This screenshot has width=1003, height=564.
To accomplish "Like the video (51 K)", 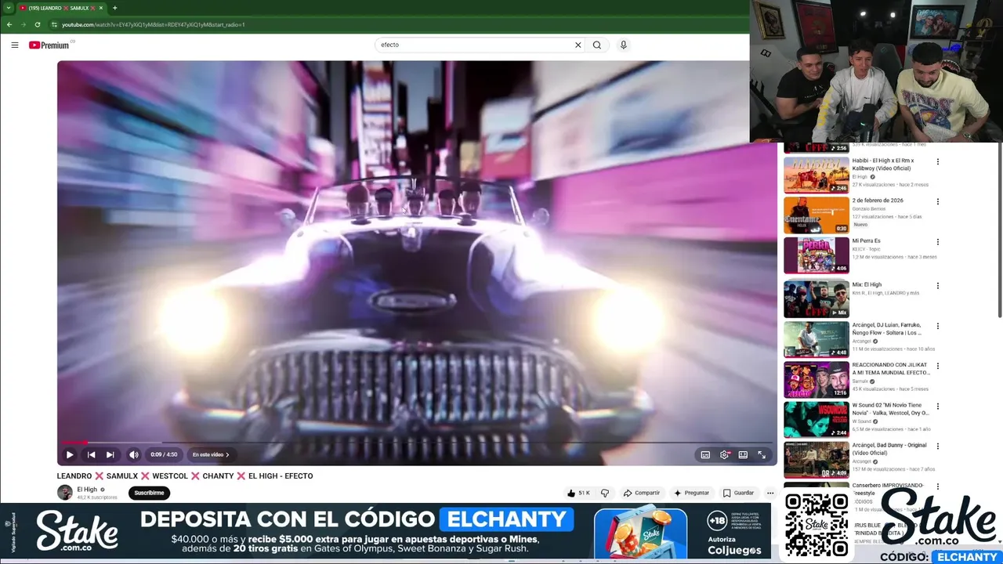I will pos(578,493).
